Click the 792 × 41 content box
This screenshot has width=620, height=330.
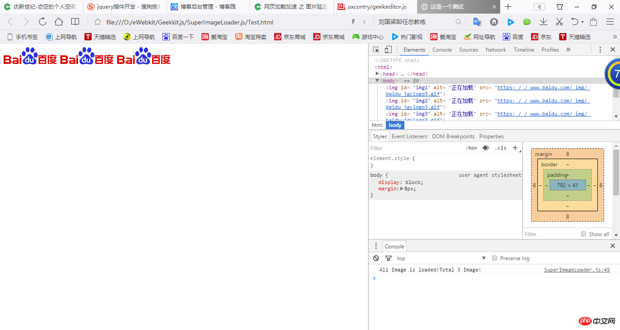tap(567, 185)
